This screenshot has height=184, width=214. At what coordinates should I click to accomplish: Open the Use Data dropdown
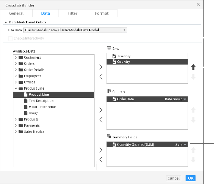(125, 30)
